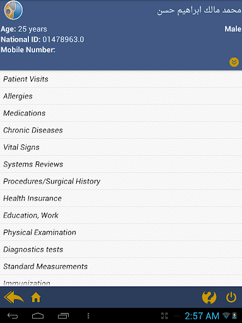This screenshot has width=242, height=323.
Task: Expand patient details with yellow chevron
Action: [x=234, y=62]
